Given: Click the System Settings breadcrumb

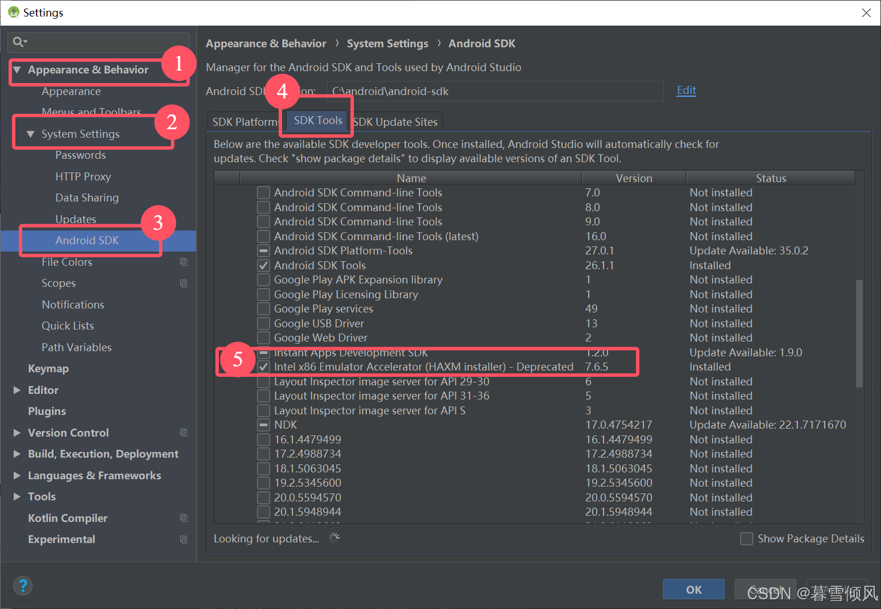Looking at the screenshot, I should (388, 43).
